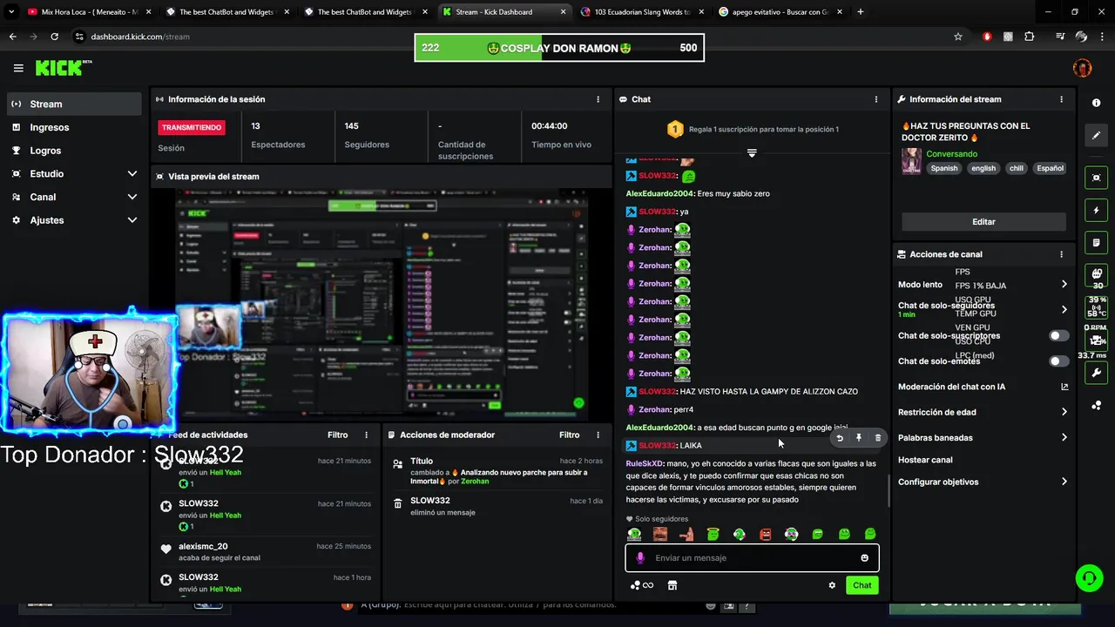Open the three-dot menu of Acciones de canal
The height and width of the screenshot is (627, 1115).
tap(1061, 254)
